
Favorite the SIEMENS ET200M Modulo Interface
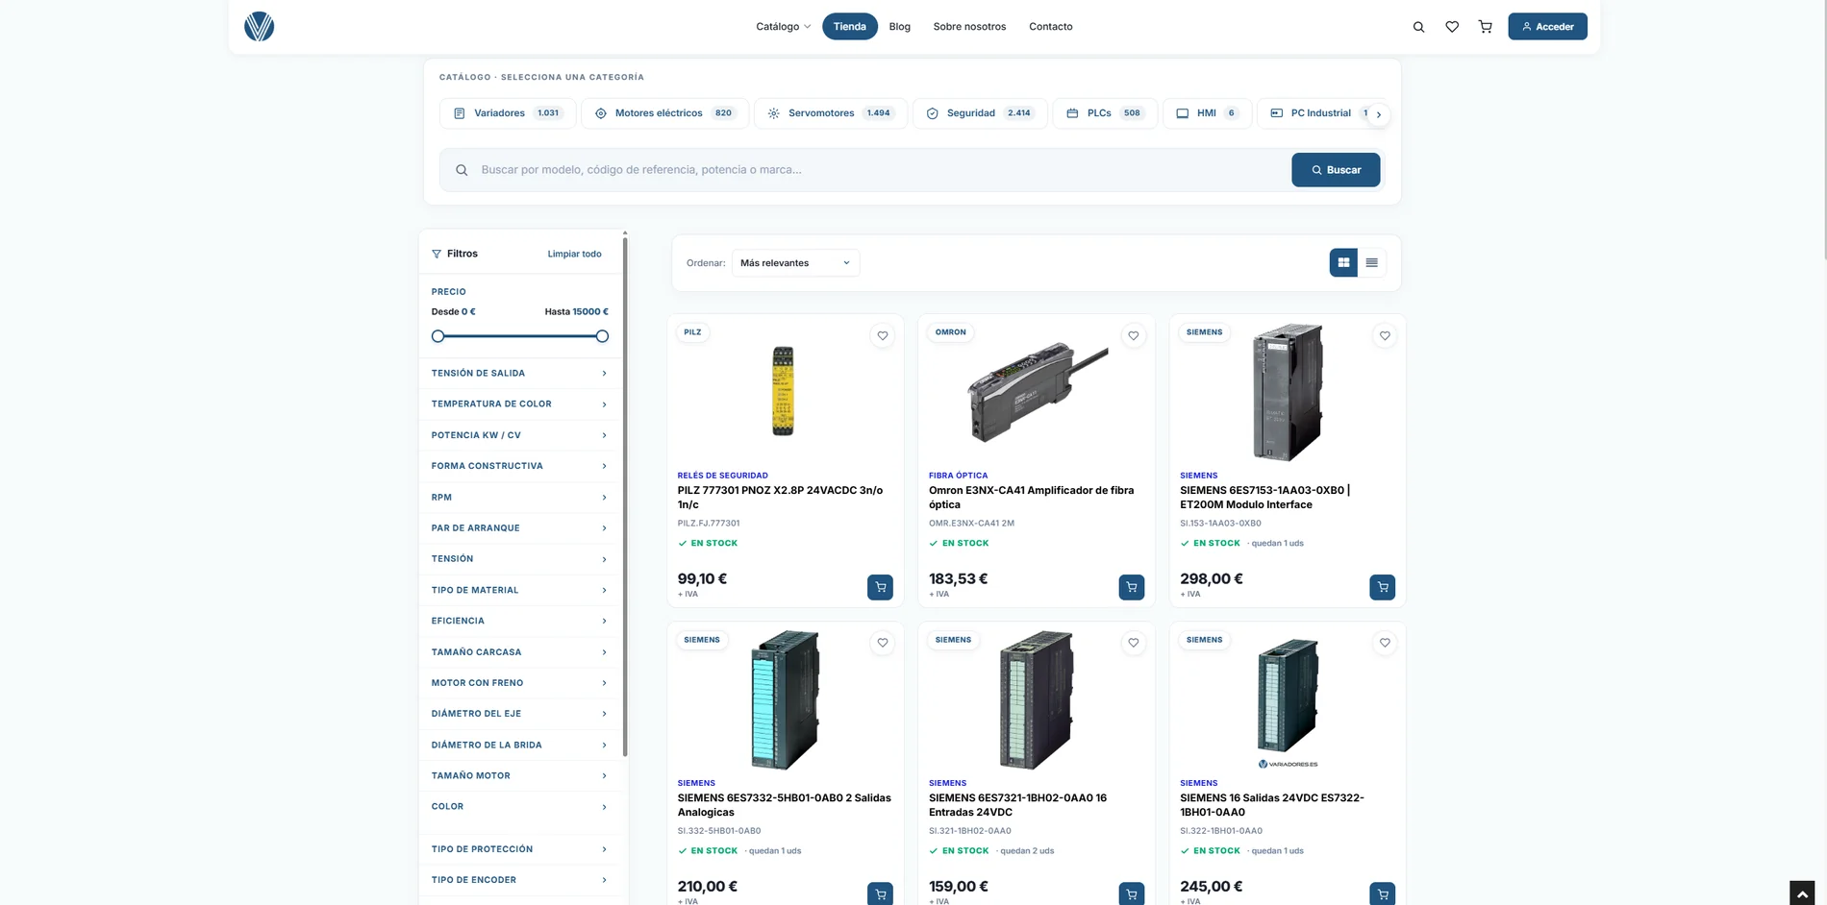pyautogui.click(x=1385, y=335)
